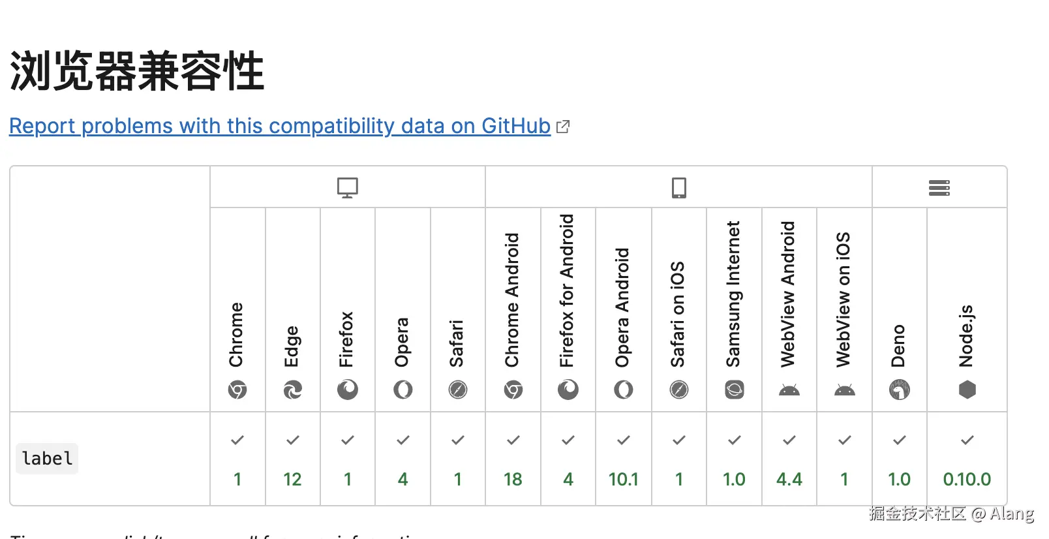Click the desktop monitor platform icon
Screen dimensions: 1049x539
[348, 188]
